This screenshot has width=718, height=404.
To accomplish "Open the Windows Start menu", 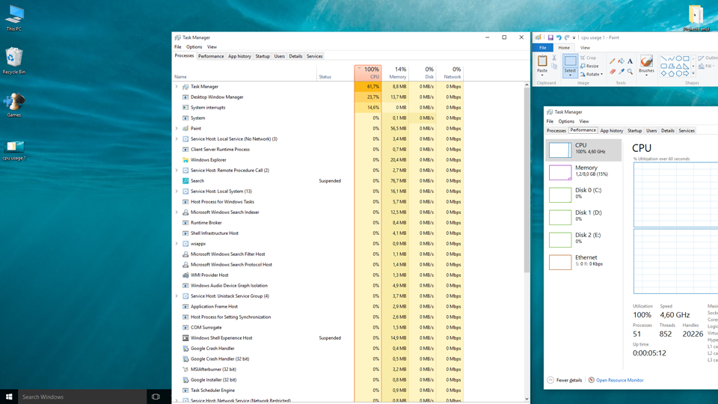I will (x=9, y=397).
